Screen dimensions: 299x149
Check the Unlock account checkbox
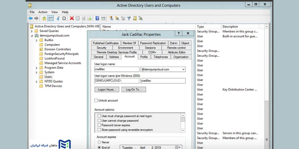pyautogui.click(x=96, y=100)
